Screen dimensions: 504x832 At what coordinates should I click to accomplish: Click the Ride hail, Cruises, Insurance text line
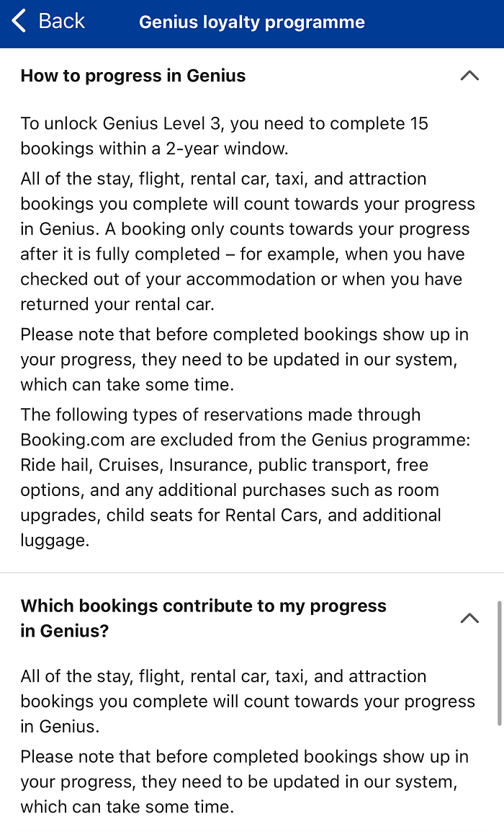pos(224,465)
